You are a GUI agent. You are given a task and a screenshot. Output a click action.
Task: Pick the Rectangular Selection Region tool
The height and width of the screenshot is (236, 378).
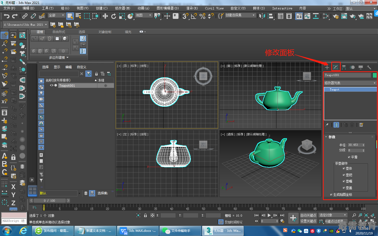point(87,16)
